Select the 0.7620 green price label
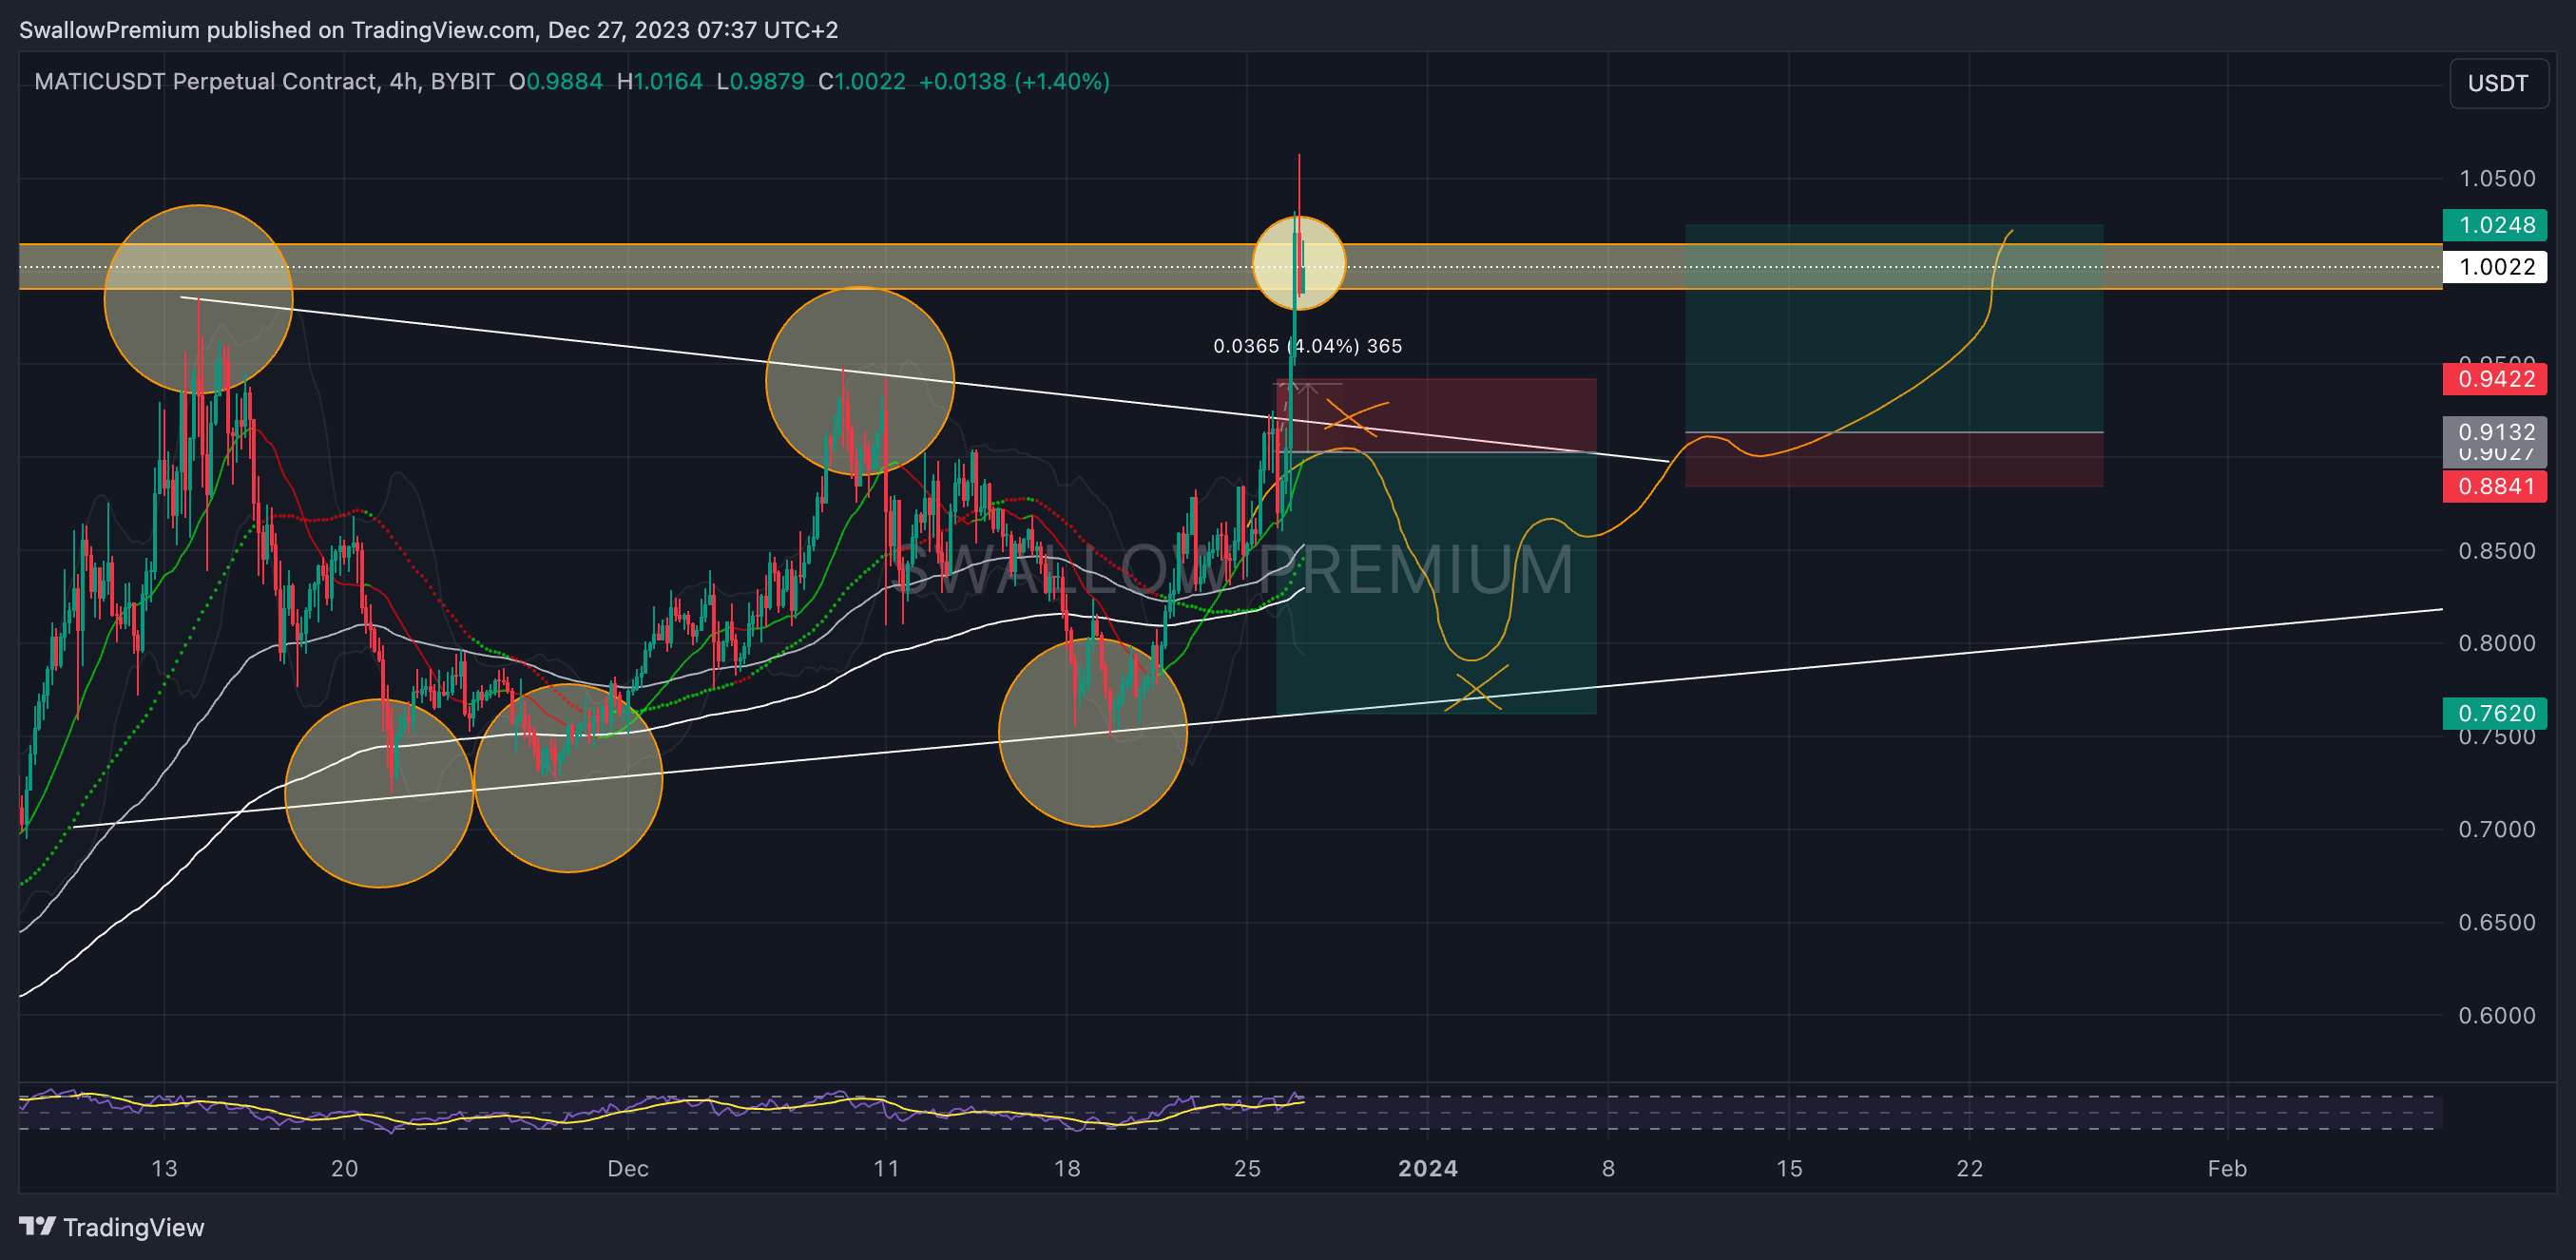 2494,713
